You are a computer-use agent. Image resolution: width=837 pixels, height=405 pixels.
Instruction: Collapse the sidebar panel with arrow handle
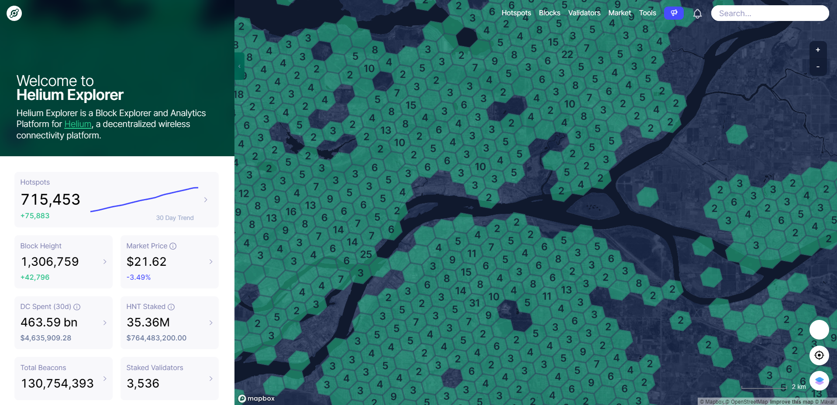(239, 66)
